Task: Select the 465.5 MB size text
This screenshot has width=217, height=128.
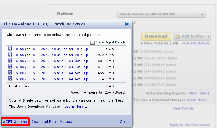Action: pos(106,73)
